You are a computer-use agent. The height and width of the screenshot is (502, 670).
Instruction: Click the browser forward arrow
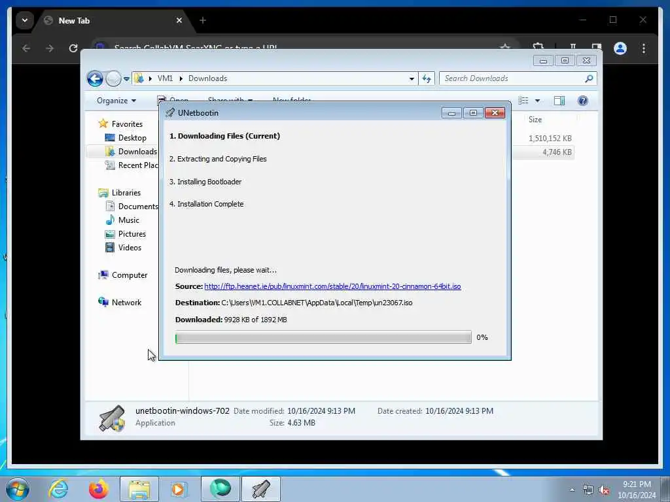tap(50, 48)
